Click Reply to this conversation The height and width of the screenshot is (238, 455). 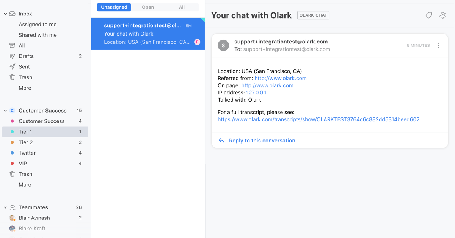(262, 140)
